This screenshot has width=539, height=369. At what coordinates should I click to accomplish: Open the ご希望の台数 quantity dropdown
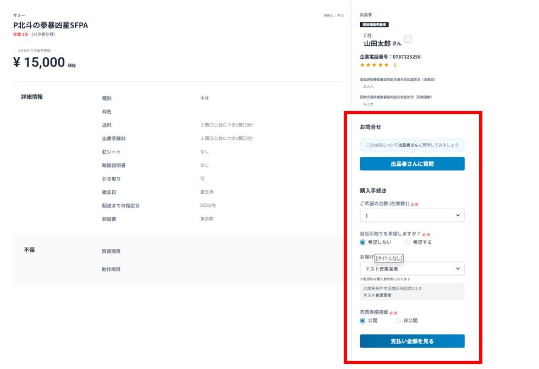(412, 216)
